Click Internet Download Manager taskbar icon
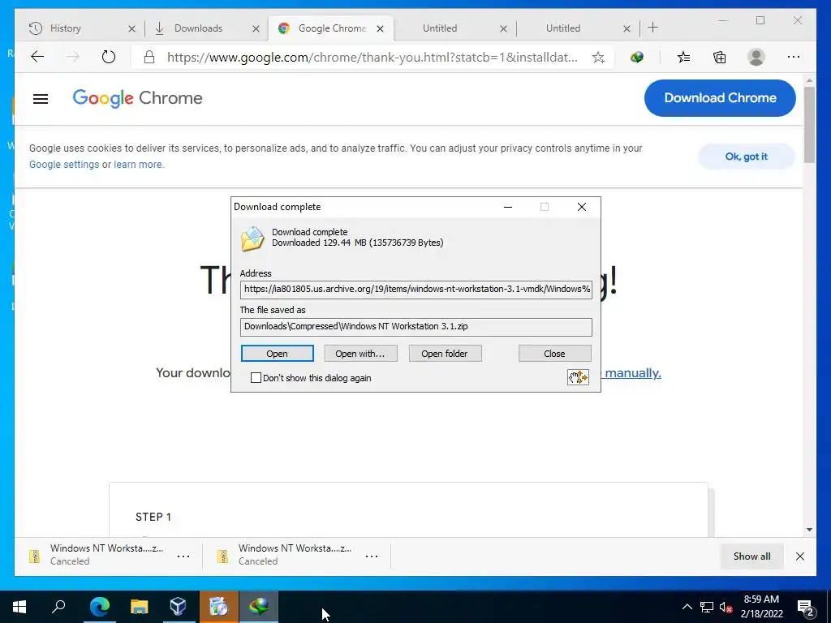 pyautogui.click(x=259, y=607)
